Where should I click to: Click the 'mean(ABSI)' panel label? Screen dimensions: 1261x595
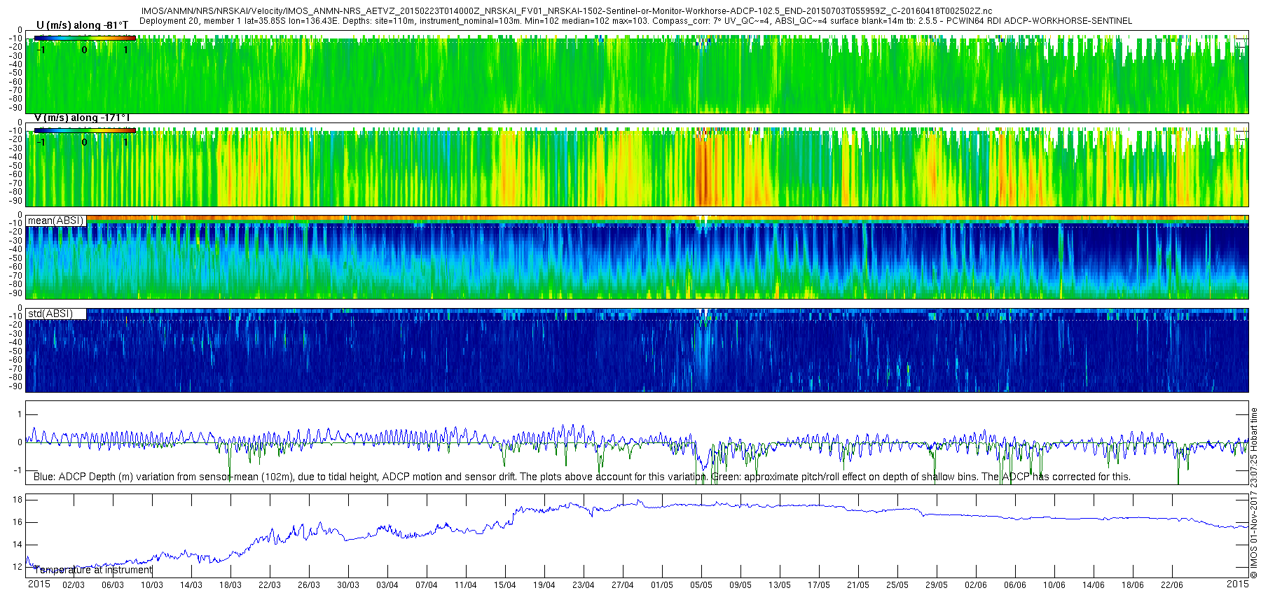(55, 220)
